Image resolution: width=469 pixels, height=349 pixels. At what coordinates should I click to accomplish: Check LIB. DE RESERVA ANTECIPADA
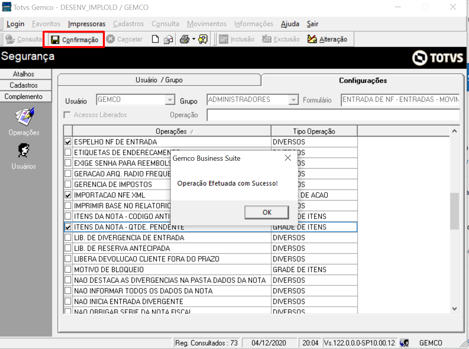pos(68,248)
